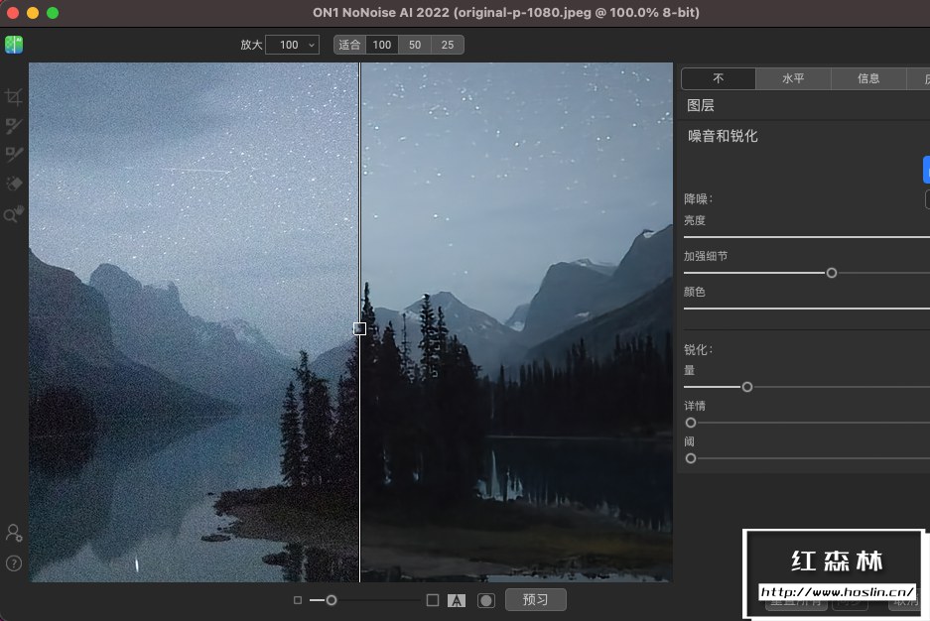Click the bottom preview size slider handle

point(332,600)
